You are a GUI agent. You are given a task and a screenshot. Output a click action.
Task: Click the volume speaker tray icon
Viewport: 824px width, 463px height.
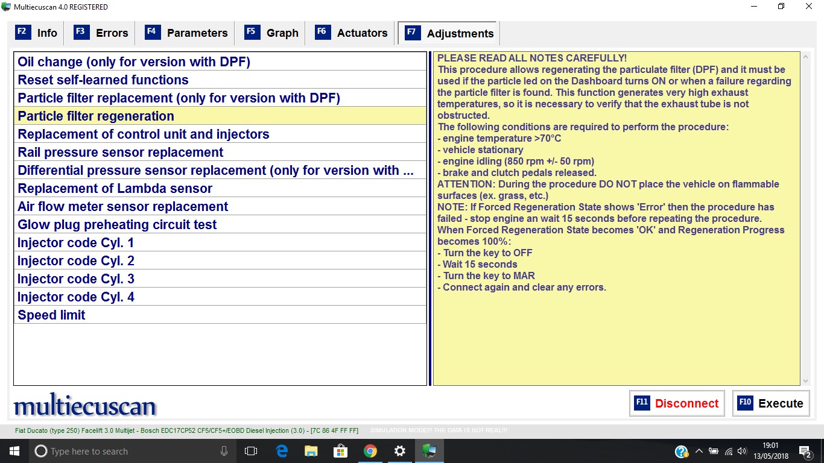click(742, 451)
